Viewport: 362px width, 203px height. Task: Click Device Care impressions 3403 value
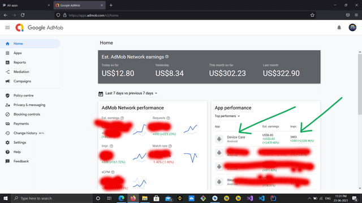tap(294, 137)
